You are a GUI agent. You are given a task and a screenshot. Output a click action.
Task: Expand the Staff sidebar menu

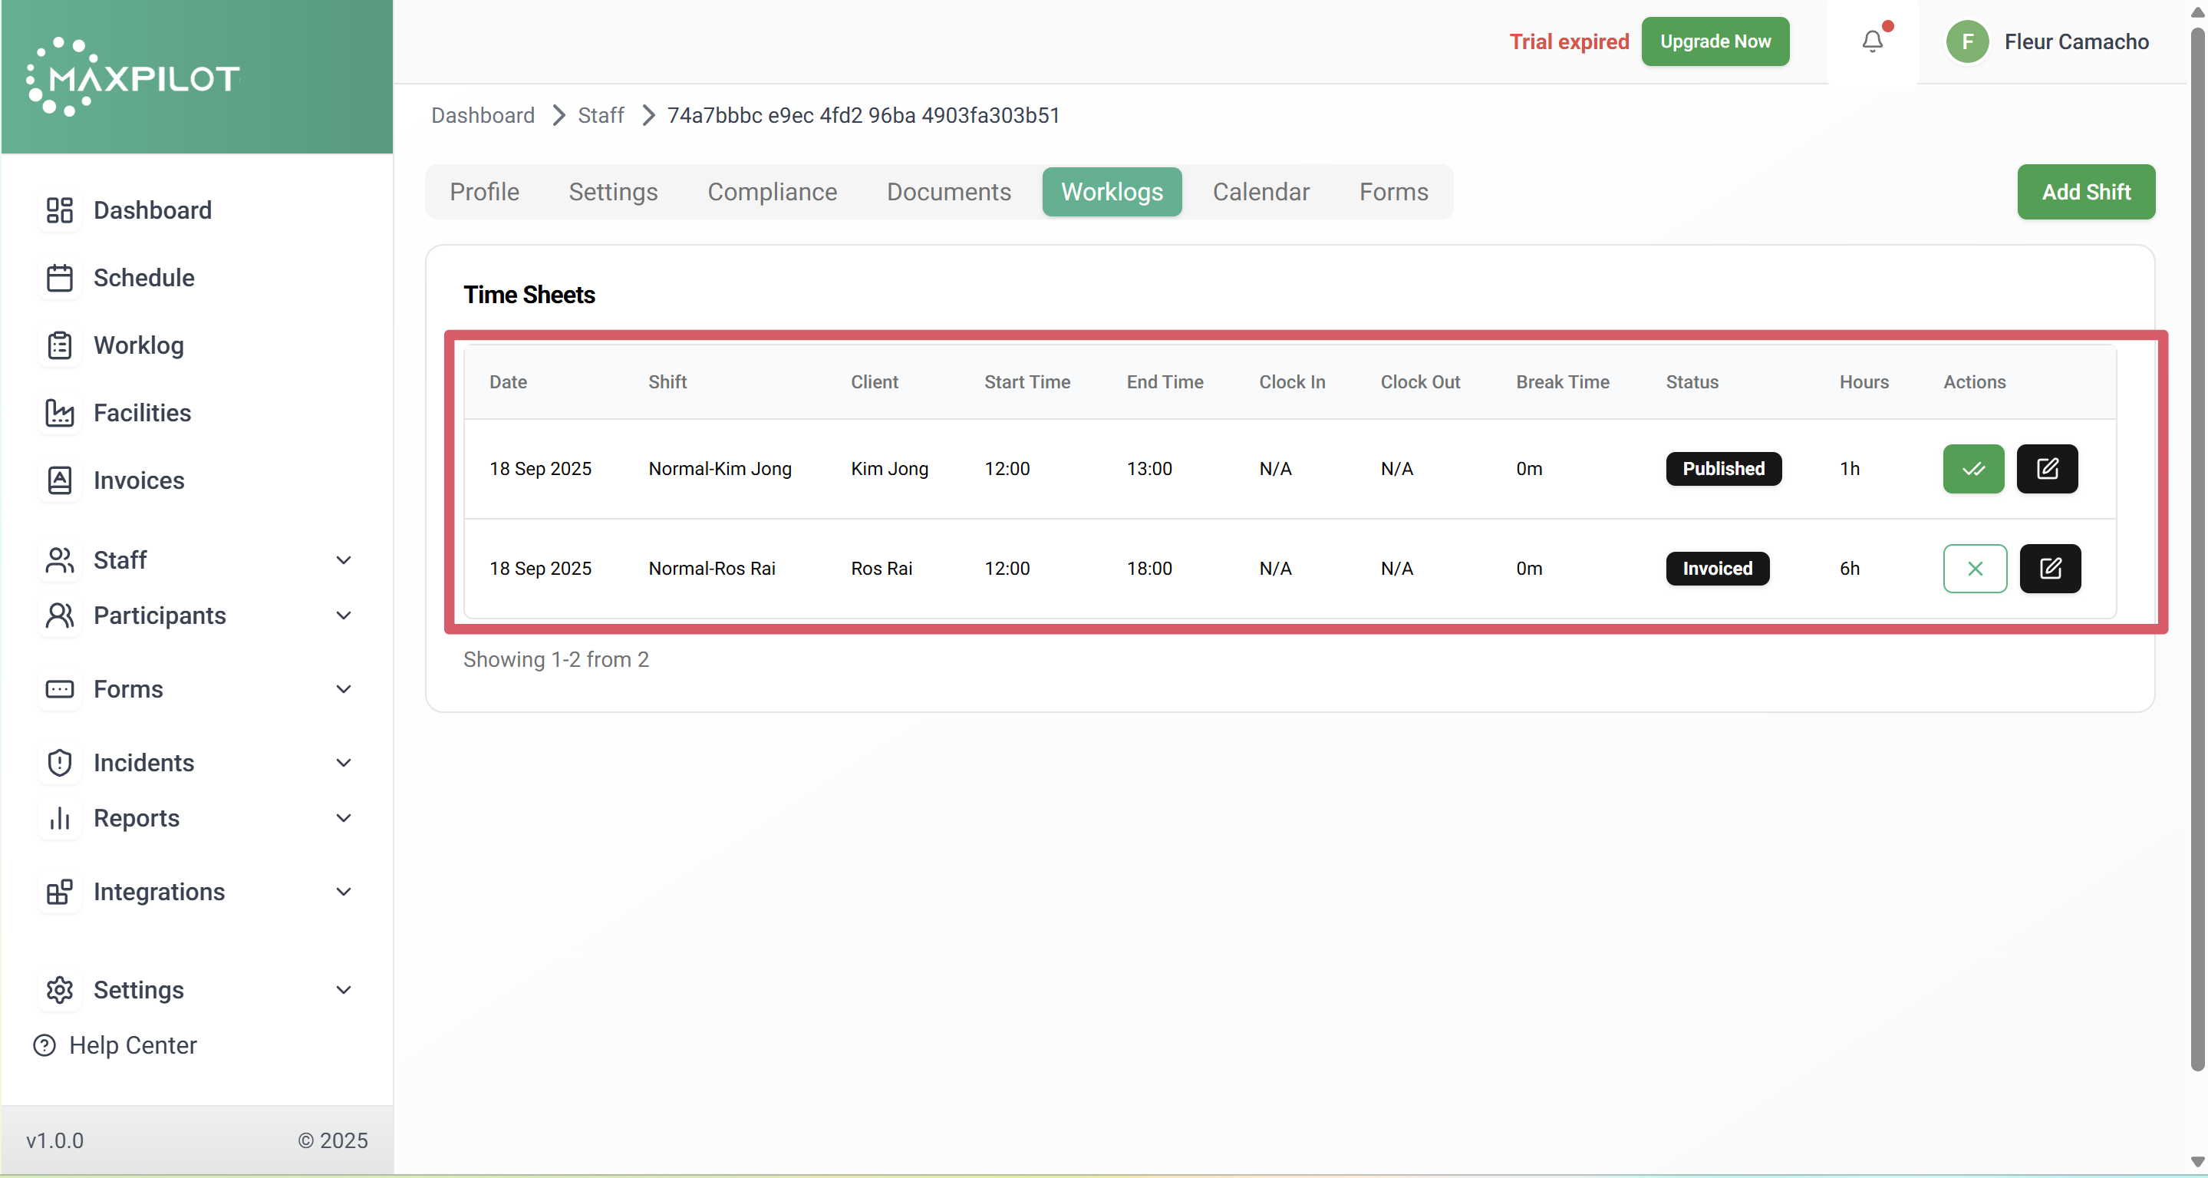click(x=344, y=560)
